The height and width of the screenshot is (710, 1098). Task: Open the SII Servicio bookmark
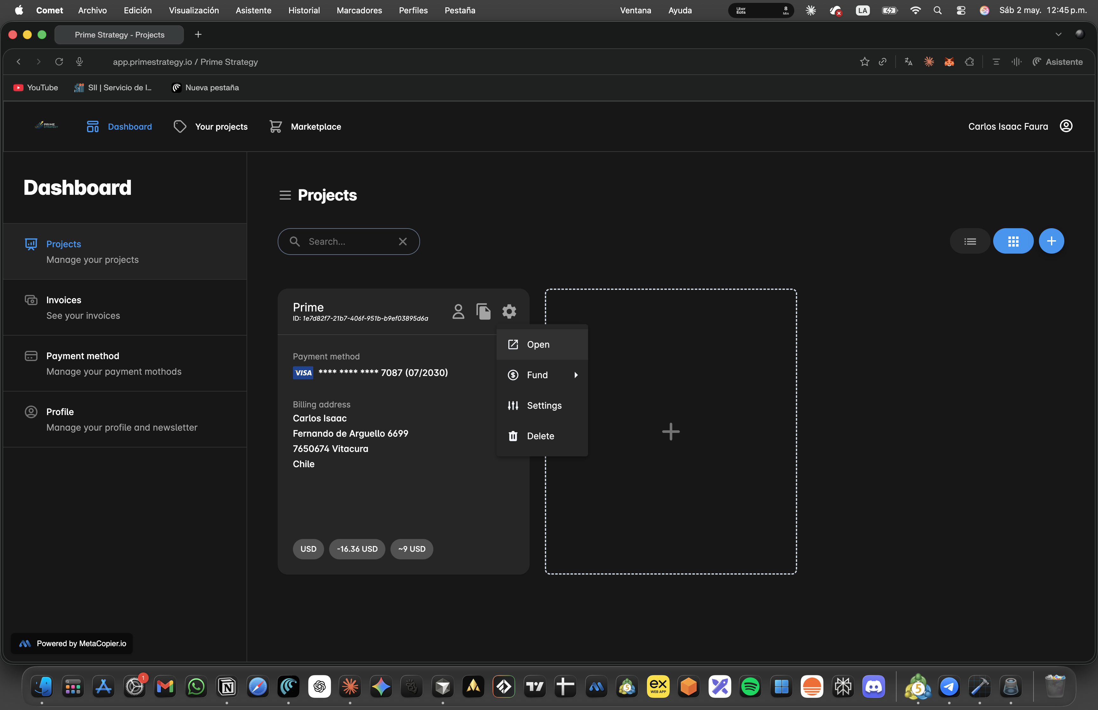tap(113, 88)
